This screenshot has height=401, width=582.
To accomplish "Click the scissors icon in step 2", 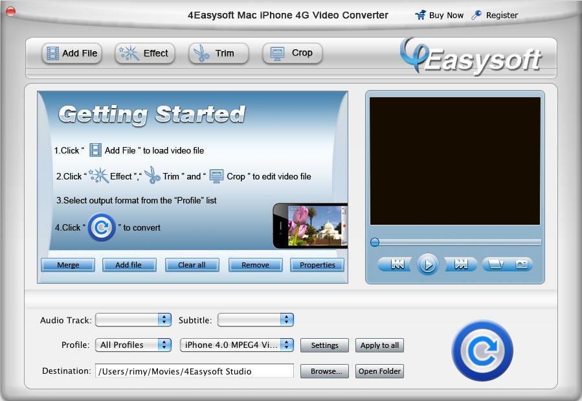I will click(x=151, y=175).
